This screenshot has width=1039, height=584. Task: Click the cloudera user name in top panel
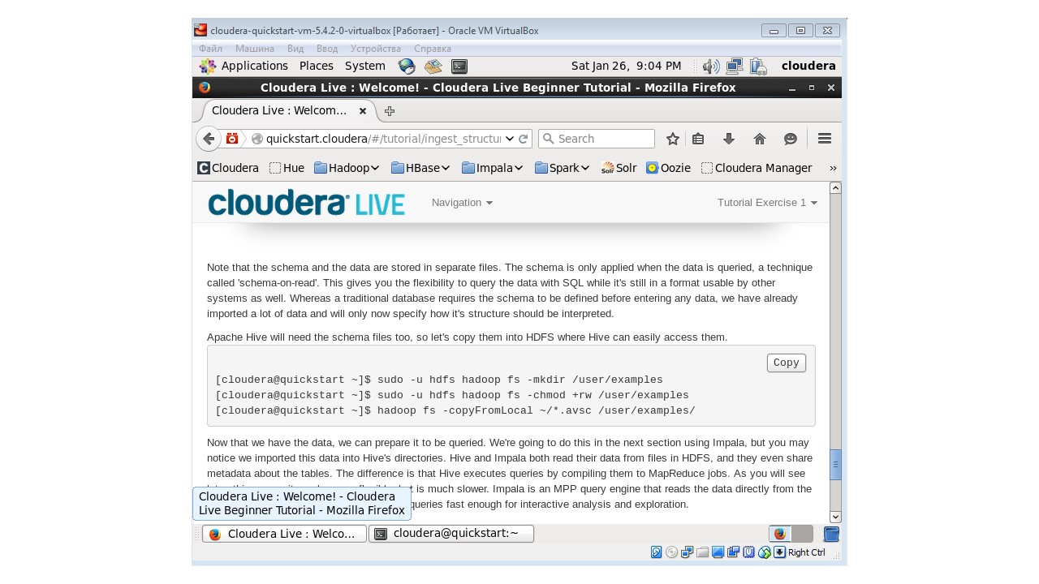(808, 66)
